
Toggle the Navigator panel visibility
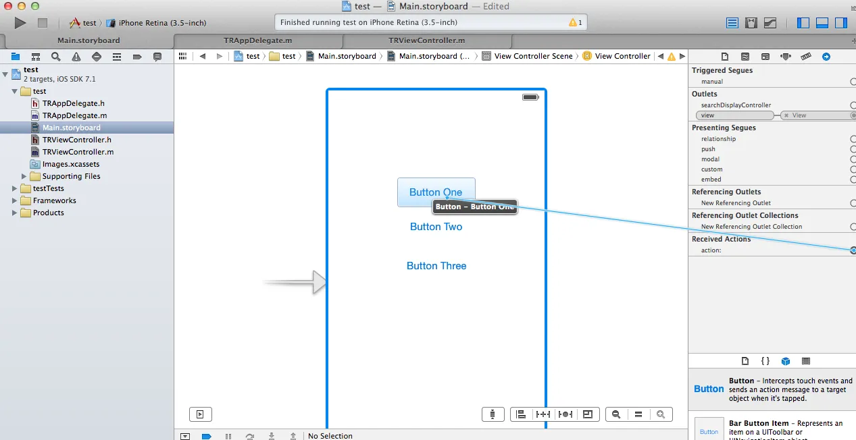[x=803, y=23]
